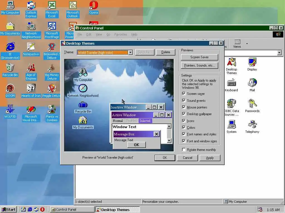Screen dimensions: 285x213
Task: Enable Rotate theme monthly
Action: 184,149
